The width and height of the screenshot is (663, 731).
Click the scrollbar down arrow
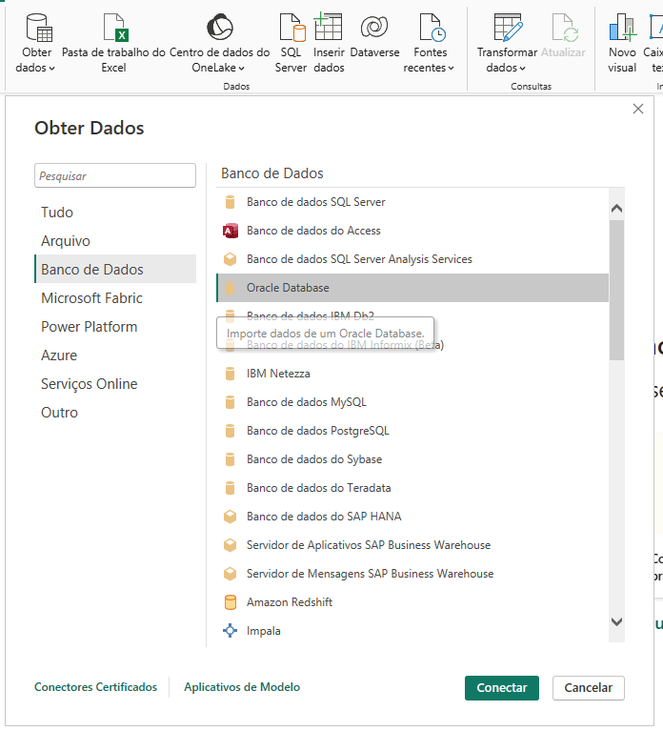click(x=617, y=622)
